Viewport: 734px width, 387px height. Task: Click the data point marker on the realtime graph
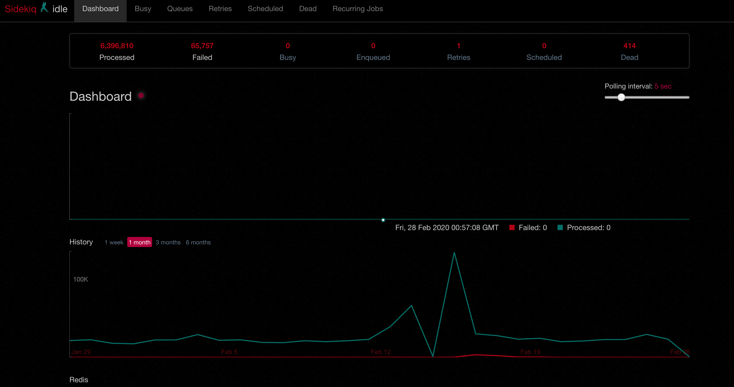[383, 220]
